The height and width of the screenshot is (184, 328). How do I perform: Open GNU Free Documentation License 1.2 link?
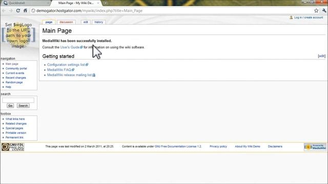(178, 147)
